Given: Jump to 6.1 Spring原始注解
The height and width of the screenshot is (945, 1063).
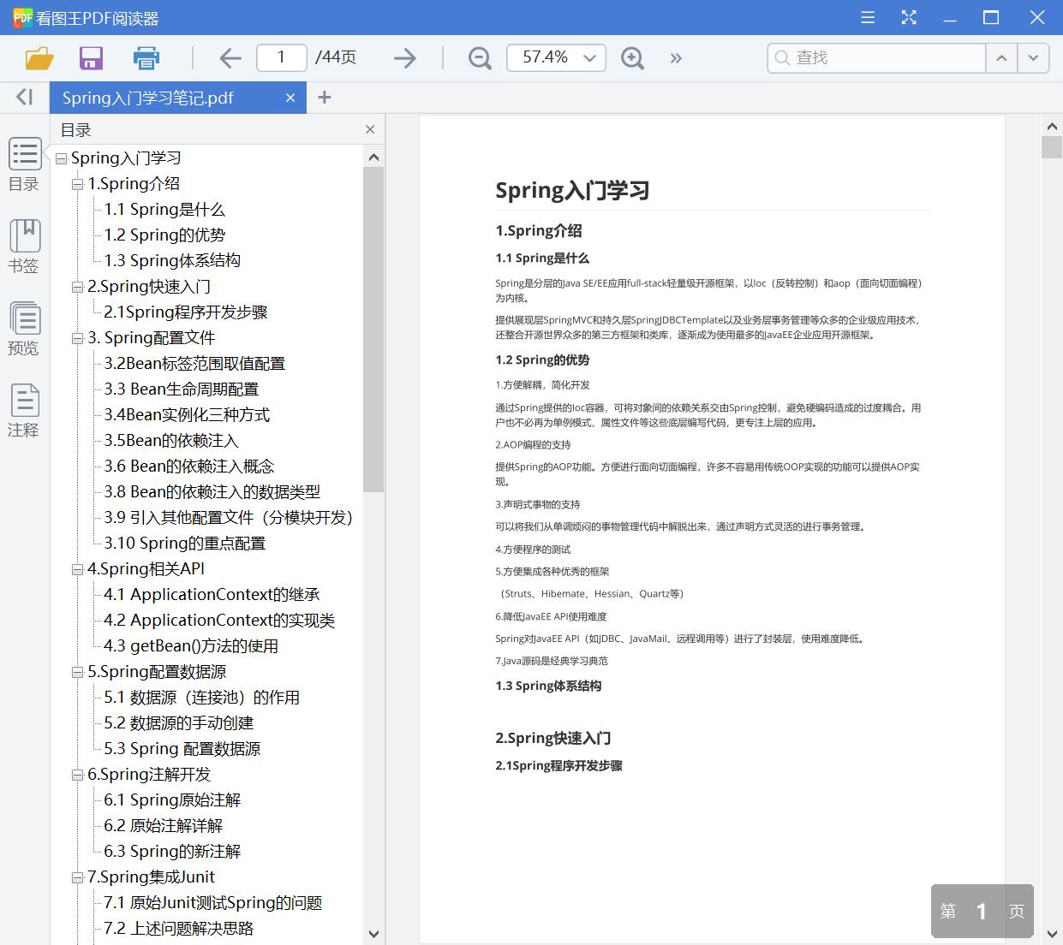Looking at the screenshot, I should point(172,800).
